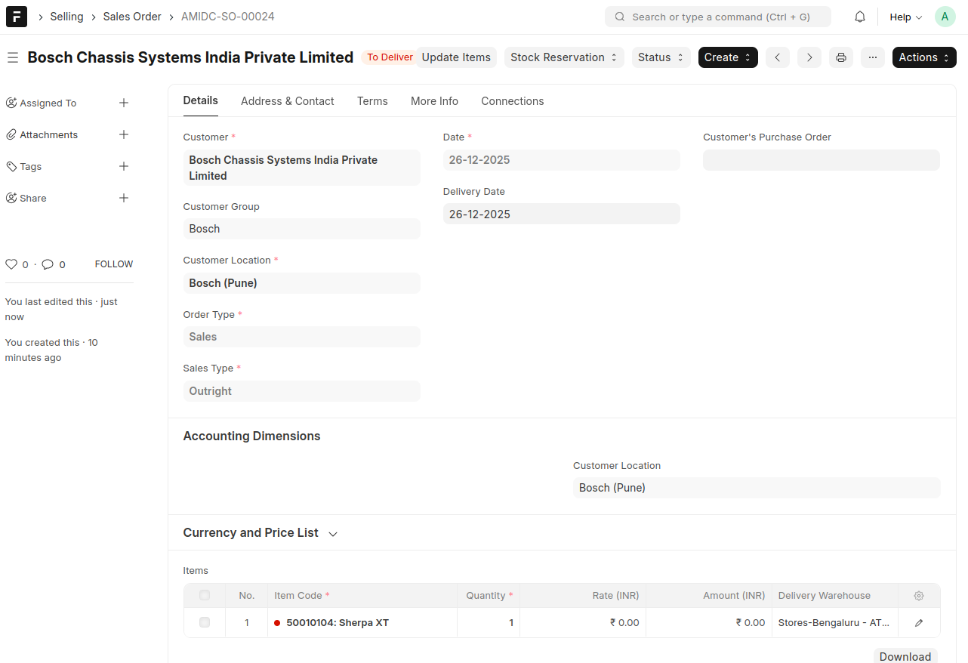The width and height of the screenshot is (968, 663).
Task: Switch to Address & Contact tab
Action: 287,101
